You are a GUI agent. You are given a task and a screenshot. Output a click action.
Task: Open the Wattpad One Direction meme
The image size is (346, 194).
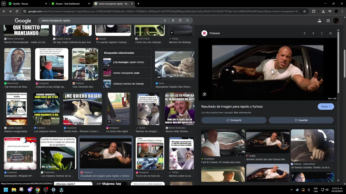coord(85,64)
